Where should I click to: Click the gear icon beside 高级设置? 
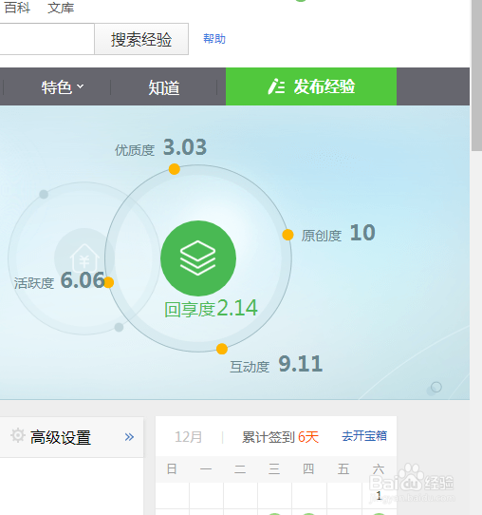(18, 436)
